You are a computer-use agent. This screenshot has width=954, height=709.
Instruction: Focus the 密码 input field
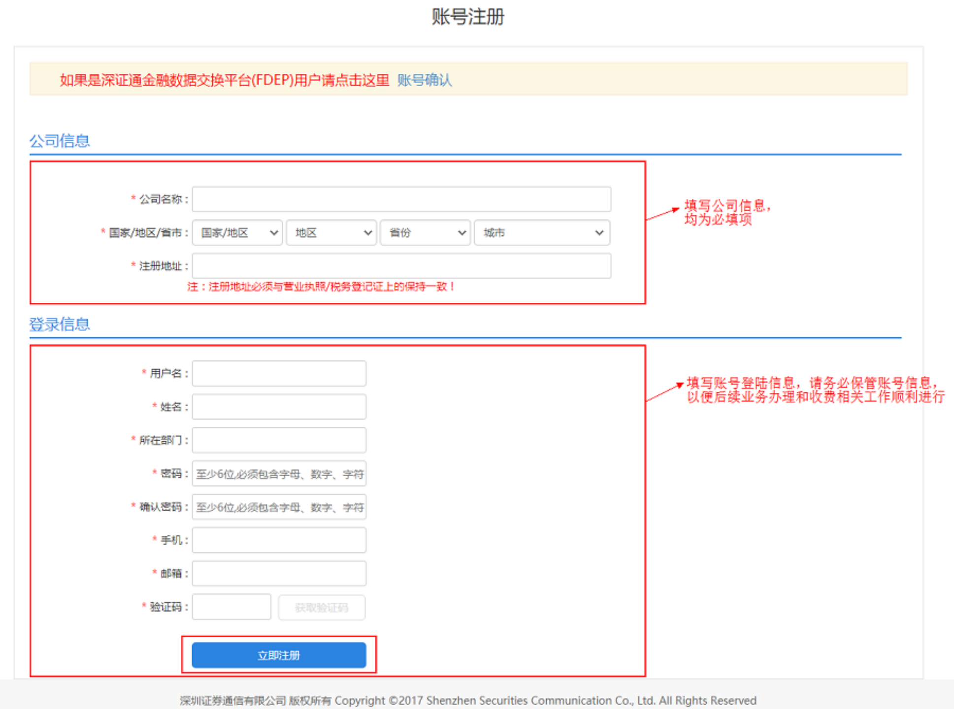click(279, 474)
